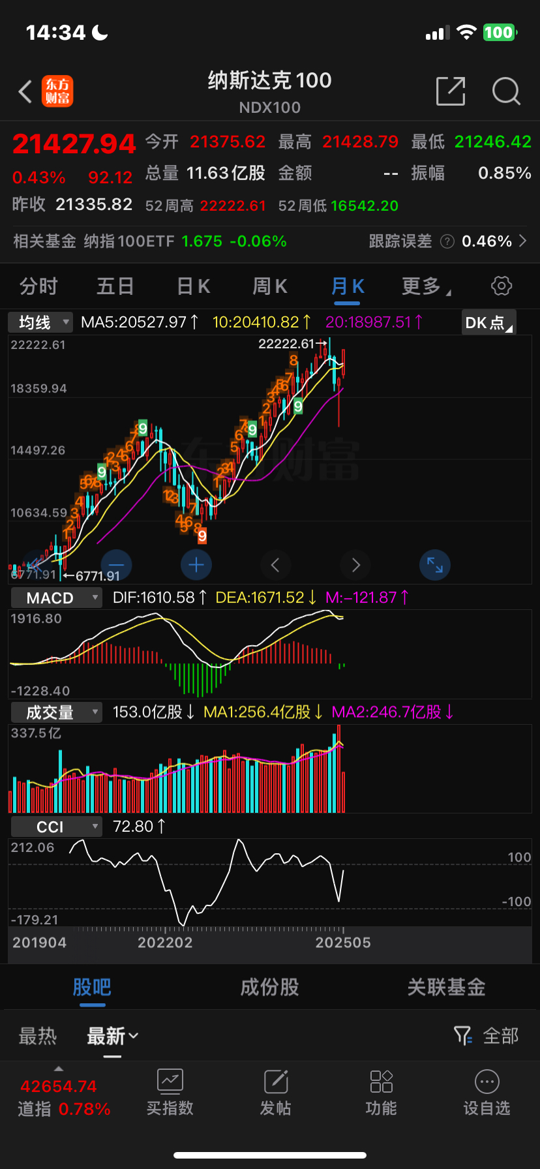Tap the share export icon
The height and width of the screenshot is (1169, 540).
pyautogui.click(x=451, y=91)
